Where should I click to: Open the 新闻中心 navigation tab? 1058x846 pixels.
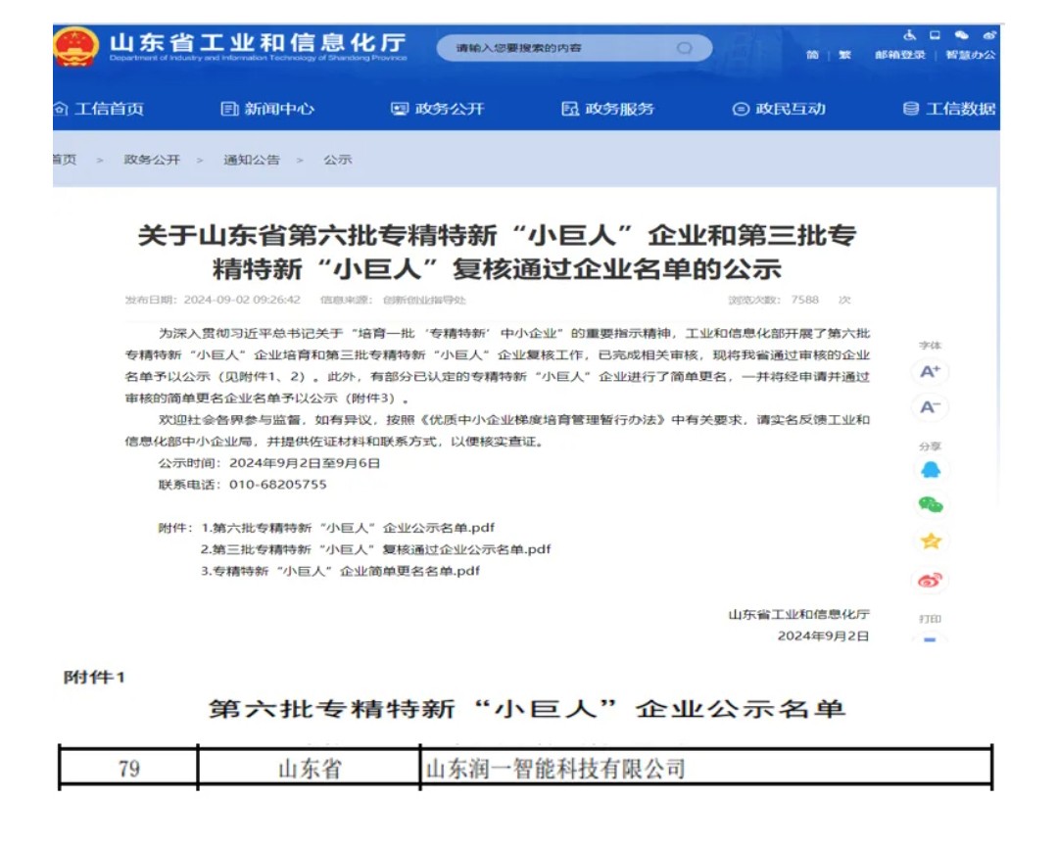pyautogui.click(x=267, y=109)
